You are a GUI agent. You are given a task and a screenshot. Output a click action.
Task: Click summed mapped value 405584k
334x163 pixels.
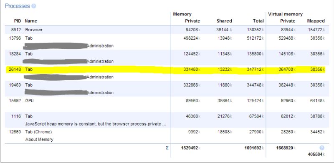pyautogui.click(x=316, y=155)
